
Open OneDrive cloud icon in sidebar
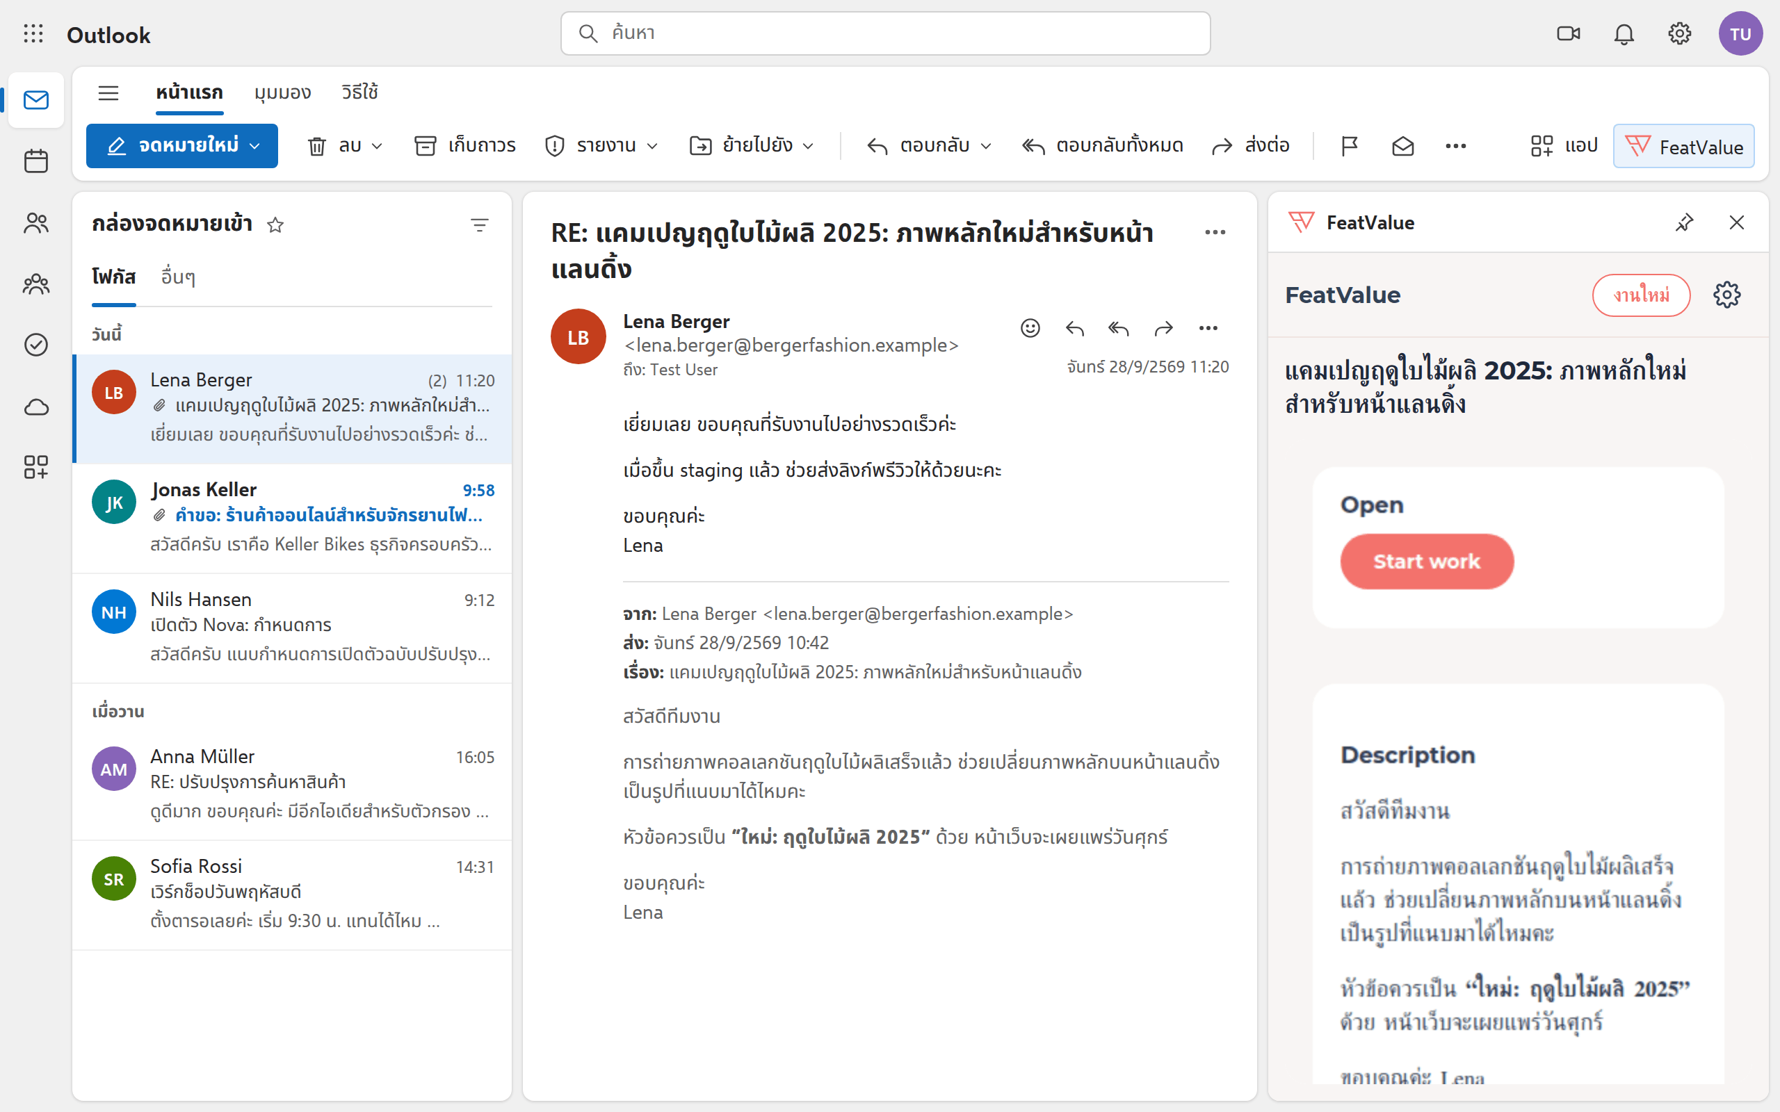(x=35, y=407)
